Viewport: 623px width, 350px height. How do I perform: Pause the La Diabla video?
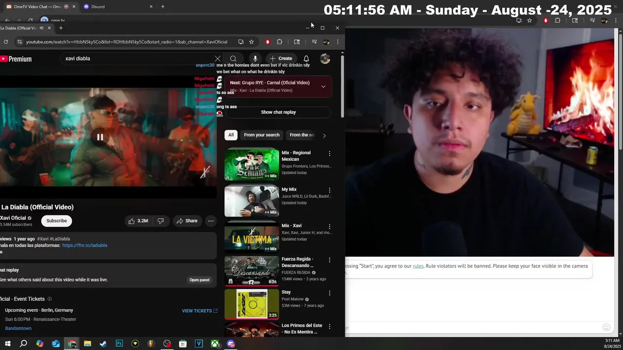[x=100, y=137]
